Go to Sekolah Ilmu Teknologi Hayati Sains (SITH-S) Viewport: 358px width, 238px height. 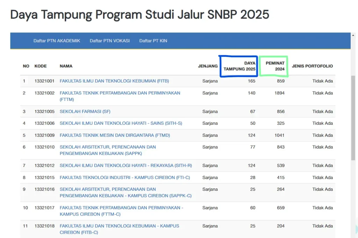pos(121,123)
